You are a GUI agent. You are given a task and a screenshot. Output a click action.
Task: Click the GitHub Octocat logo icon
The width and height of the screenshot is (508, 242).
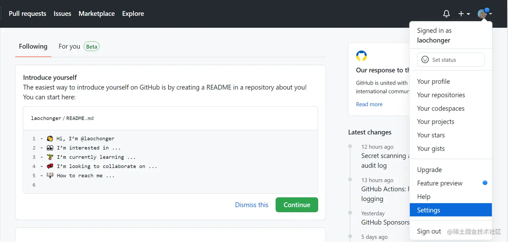361,56
